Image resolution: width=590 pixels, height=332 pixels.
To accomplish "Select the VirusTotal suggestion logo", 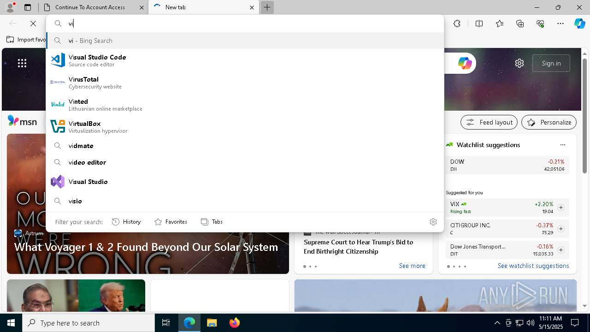I will [x=58, y=82].
